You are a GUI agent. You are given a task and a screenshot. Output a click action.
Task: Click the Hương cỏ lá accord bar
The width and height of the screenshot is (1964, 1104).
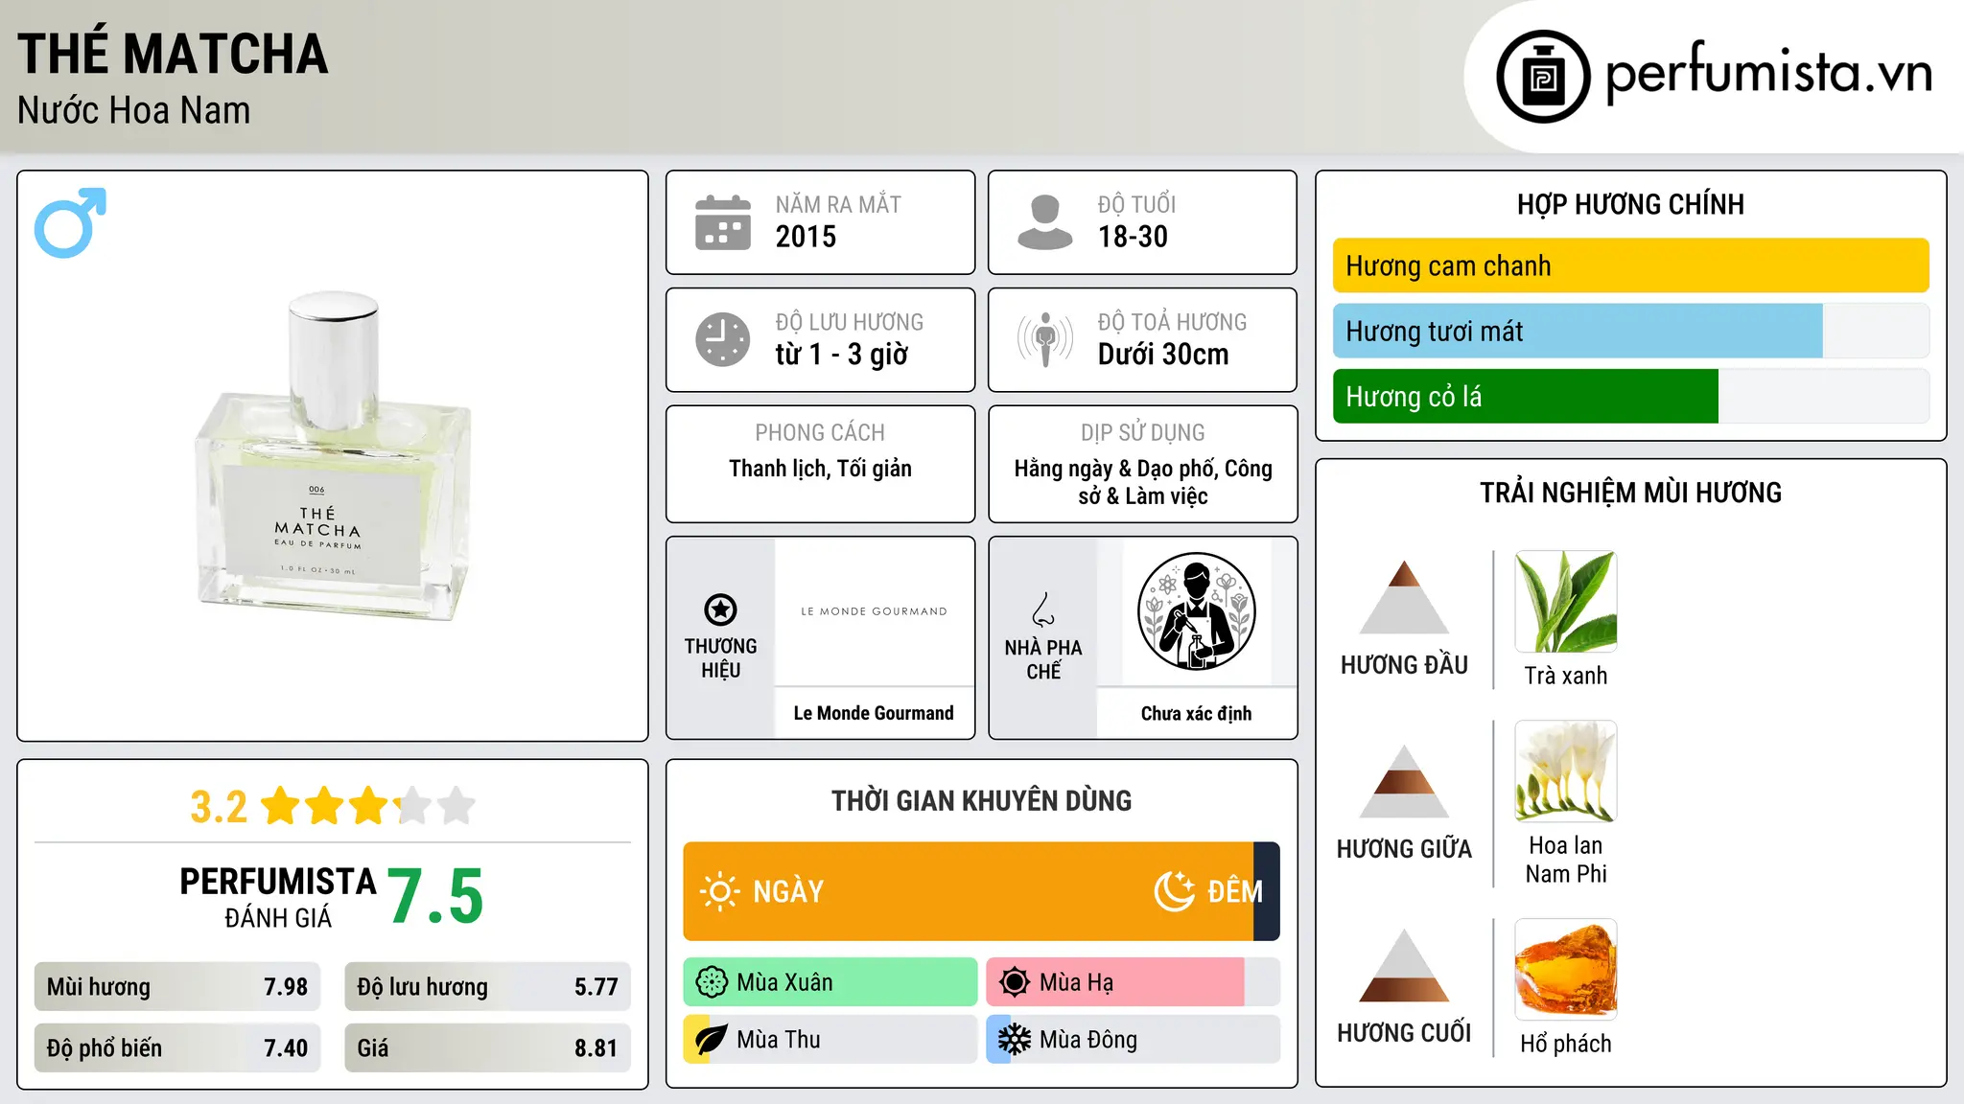coord(1630,396)
